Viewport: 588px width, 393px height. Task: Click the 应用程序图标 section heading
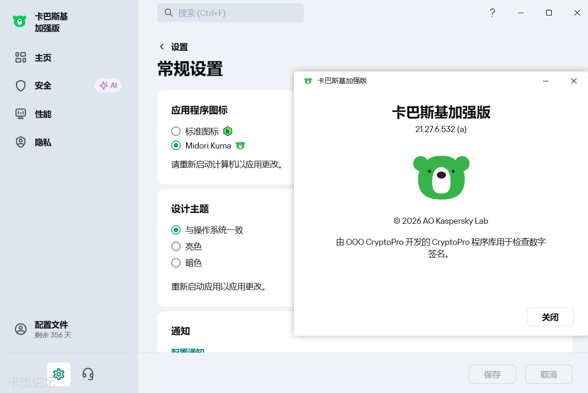[x=199, y=110]
